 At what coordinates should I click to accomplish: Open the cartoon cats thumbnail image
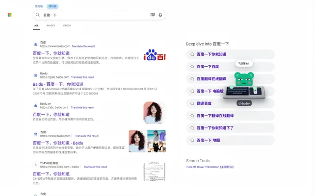(x=157, y=147)
